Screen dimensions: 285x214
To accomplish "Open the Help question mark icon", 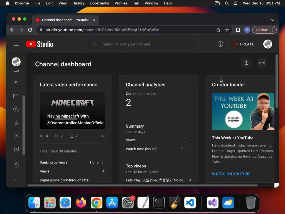I will pyautogui.click(x=220, y=44).
